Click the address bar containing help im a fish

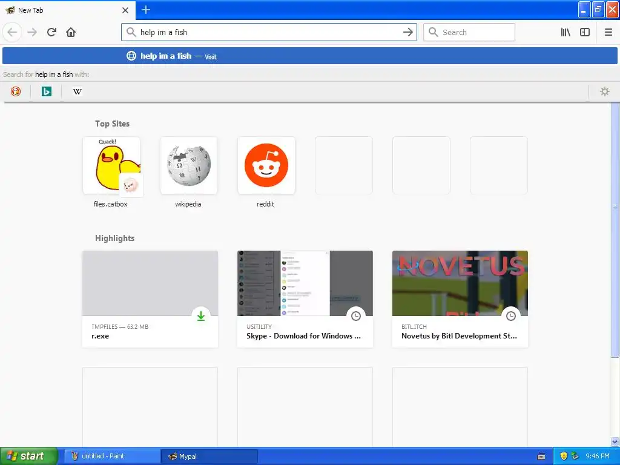[x=269, y=32]
